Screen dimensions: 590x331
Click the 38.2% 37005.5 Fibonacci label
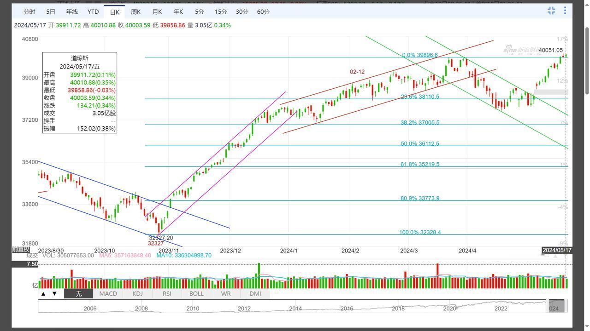point(420,123)
